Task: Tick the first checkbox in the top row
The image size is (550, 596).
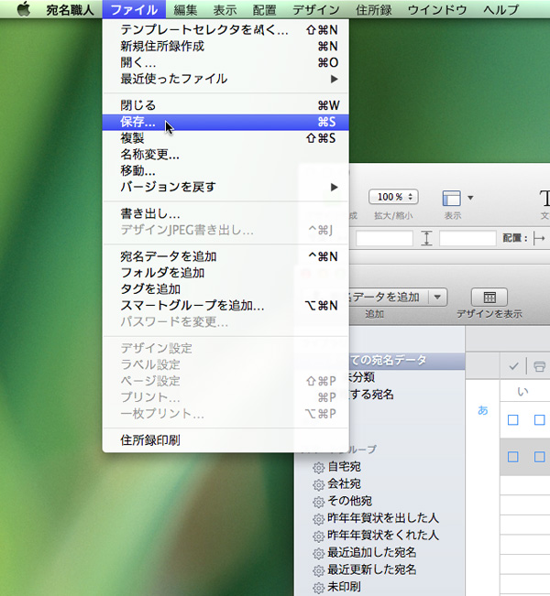Action: 513,420
